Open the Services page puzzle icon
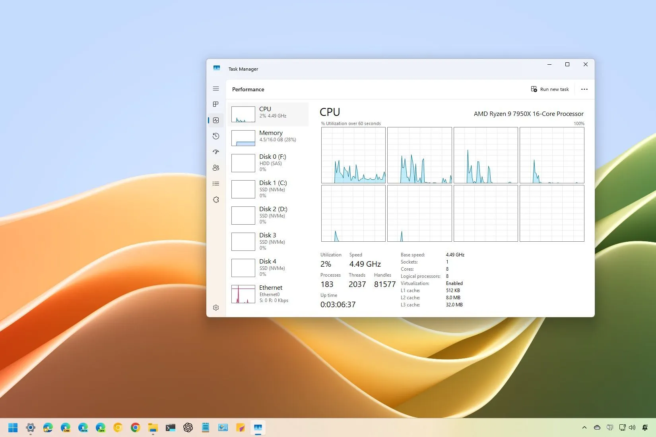656x437 pixels. click(x=216, y=200)
